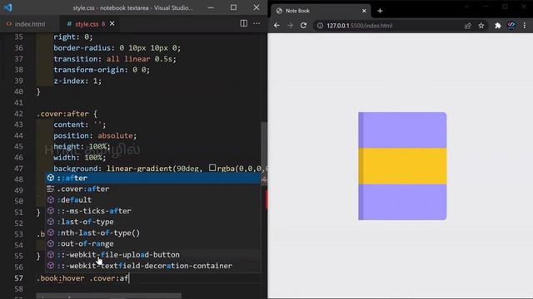Choose ::-webkit-file-upload-button suggestion
Image resolution: width=533 pixels, height=299 pixels.
(153, 255)
